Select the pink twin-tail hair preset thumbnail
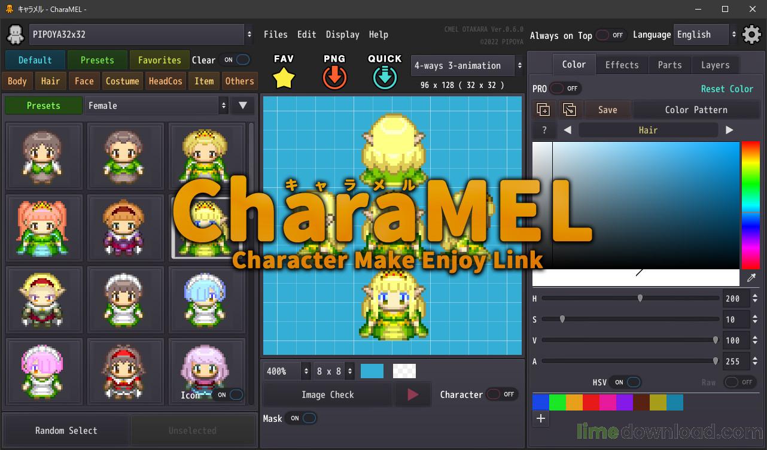767x450 pixels. [x=44, y=227]
